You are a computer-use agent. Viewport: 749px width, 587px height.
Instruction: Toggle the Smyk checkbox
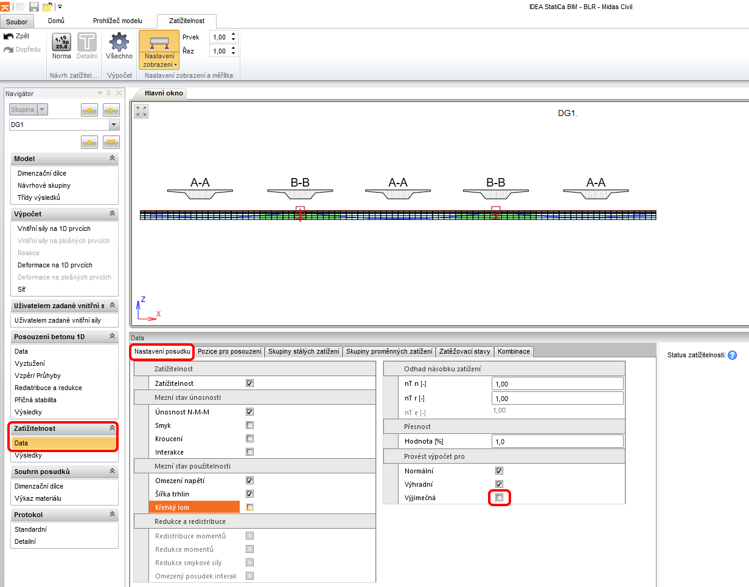249,425
